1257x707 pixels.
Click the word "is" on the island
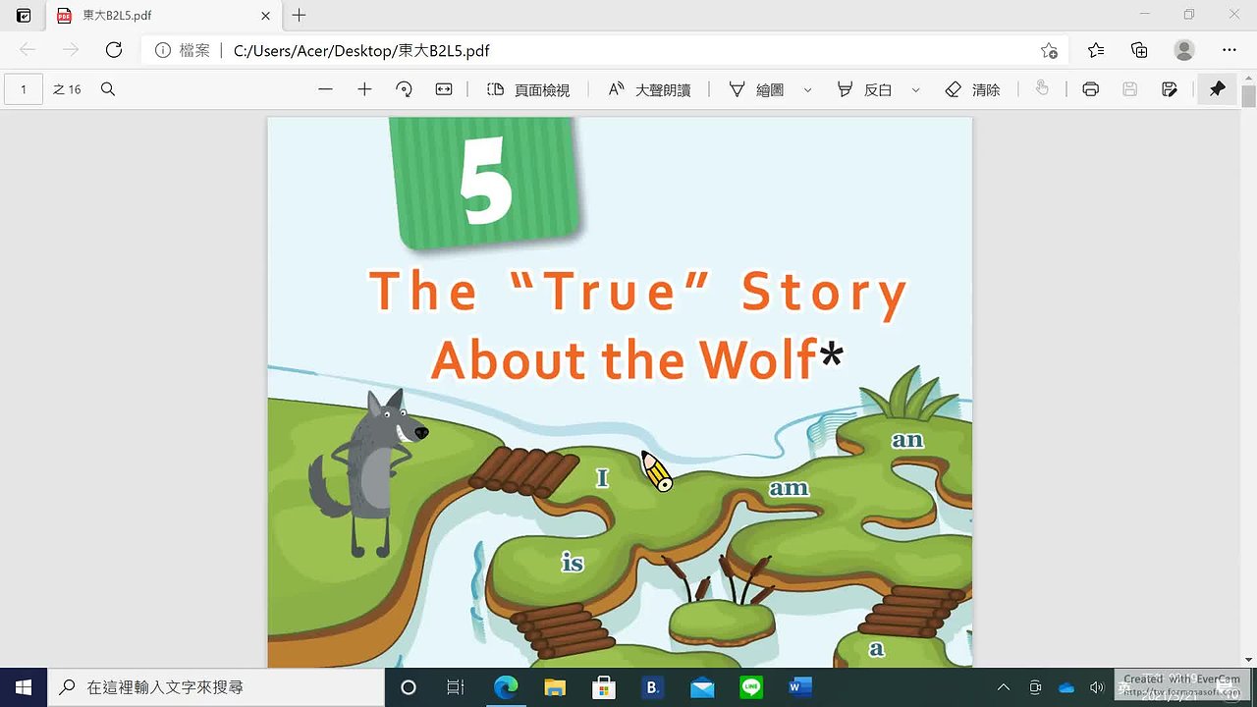pyautogui.click(x=573, y=563)
